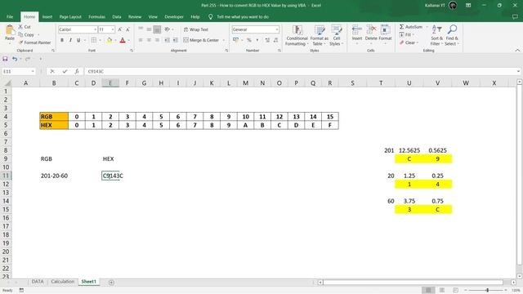Click the Redo arrow icon

28,59
